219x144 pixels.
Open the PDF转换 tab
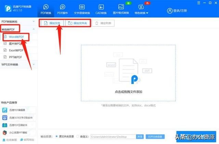click(46, 10)
